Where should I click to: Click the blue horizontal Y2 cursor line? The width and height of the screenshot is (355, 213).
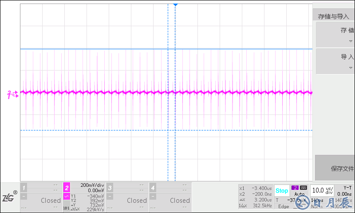pyautogui.click(x=111, y=49)
